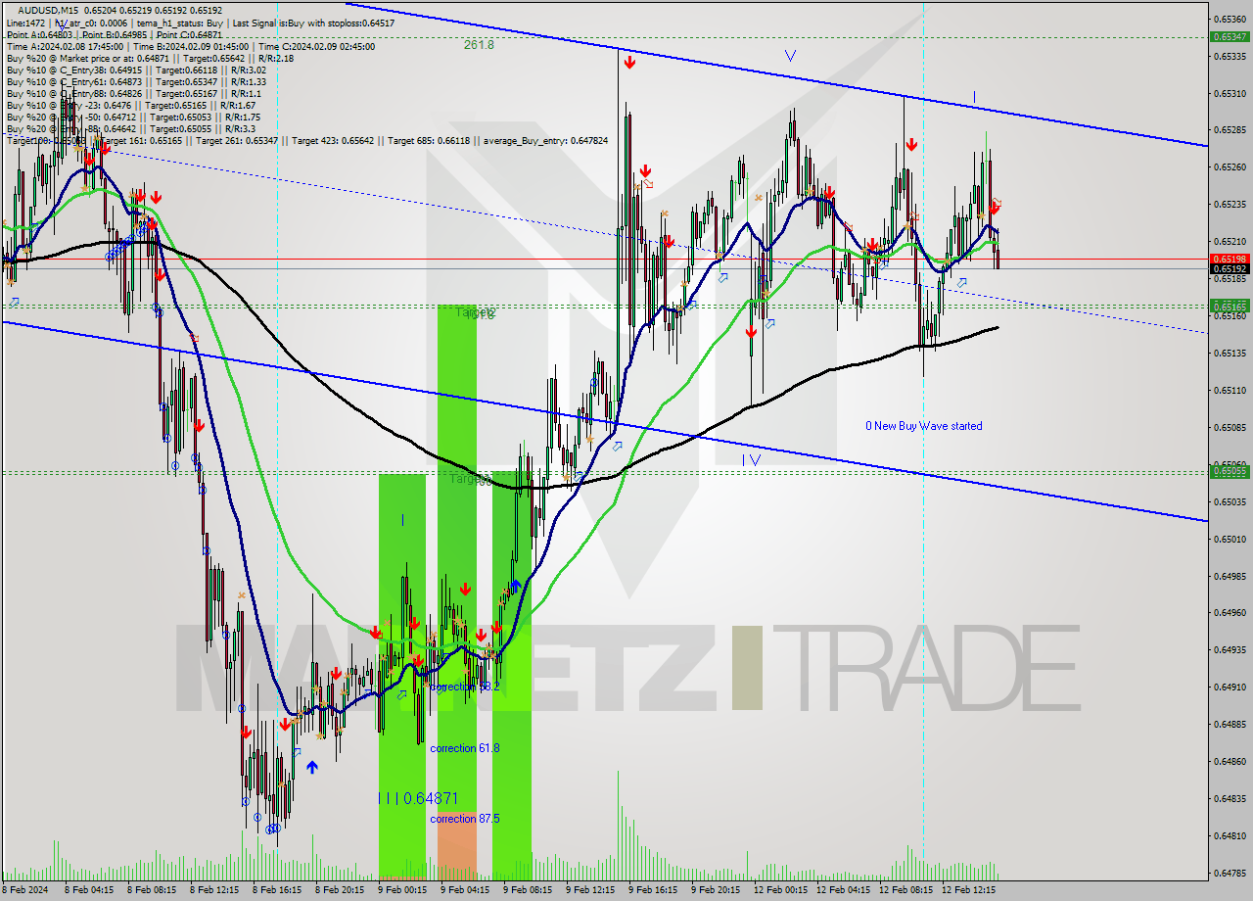This screenshot has width=1253, height=901.
Task: Click the red down arrow below 261.8 label
Action: (628, 63)
